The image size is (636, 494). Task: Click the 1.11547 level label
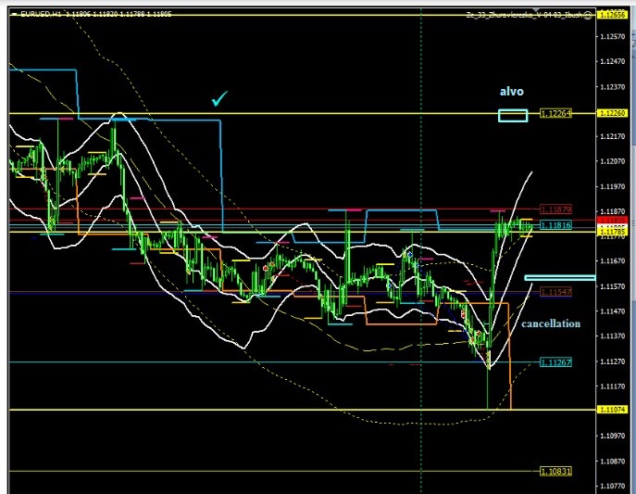(x=555, y=292)
